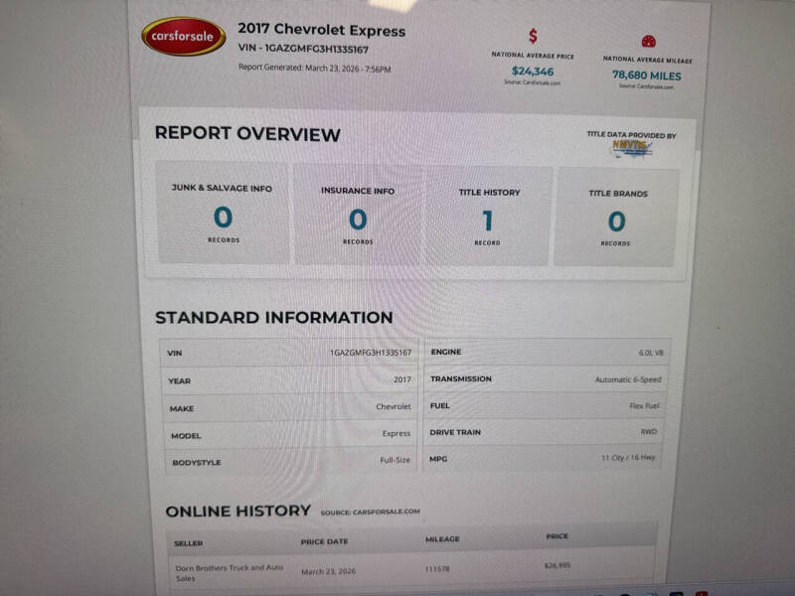Click the National Average Price label
Image resolution: width=795 pixels, height=596 pixels.
533,56
